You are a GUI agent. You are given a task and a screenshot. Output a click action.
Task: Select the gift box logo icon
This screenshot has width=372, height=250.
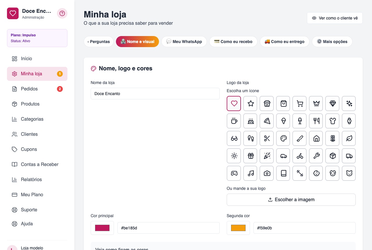coord(251,156)
